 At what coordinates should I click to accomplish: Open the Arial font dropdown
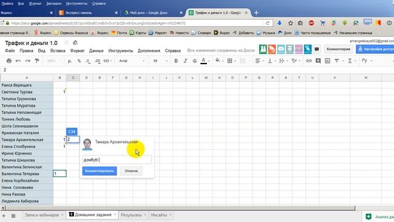point(132,61)
